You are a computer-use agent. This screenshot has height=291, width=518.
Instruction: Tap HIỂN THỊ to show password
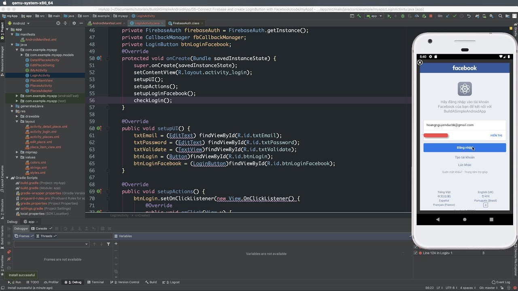[x=496, y=135]
